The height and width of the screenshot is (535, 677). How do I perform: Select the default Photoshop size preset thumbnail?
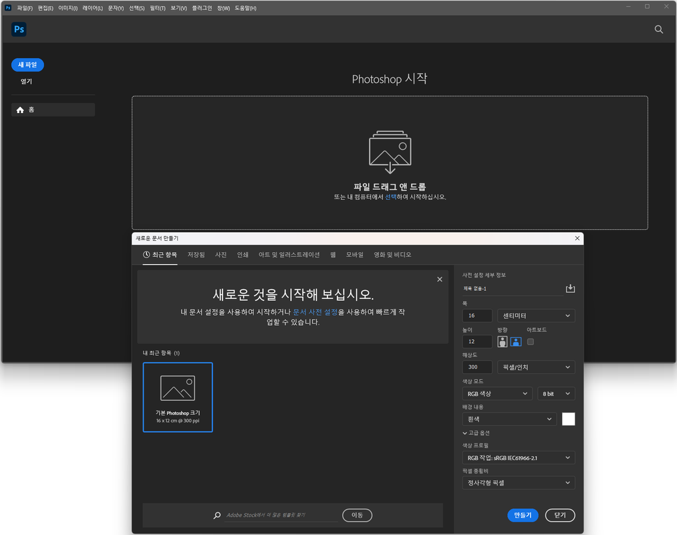[178, 397]
